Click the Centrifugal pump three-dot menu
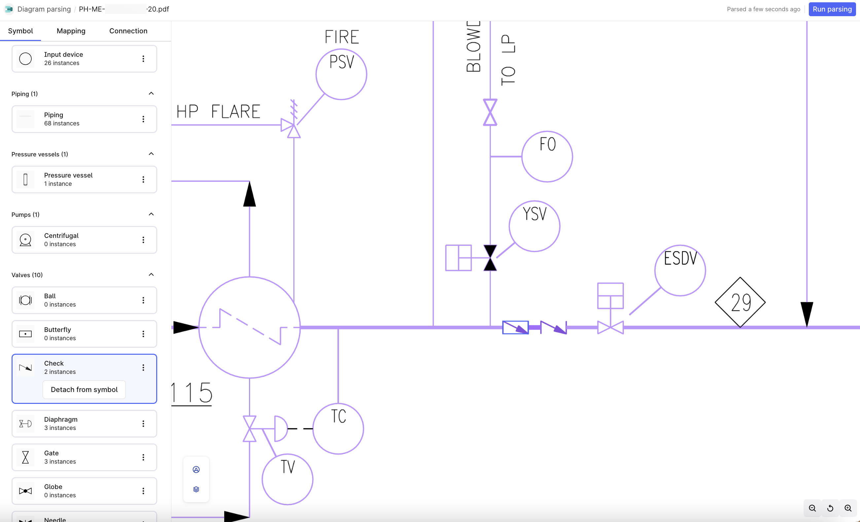 point(143,239)
